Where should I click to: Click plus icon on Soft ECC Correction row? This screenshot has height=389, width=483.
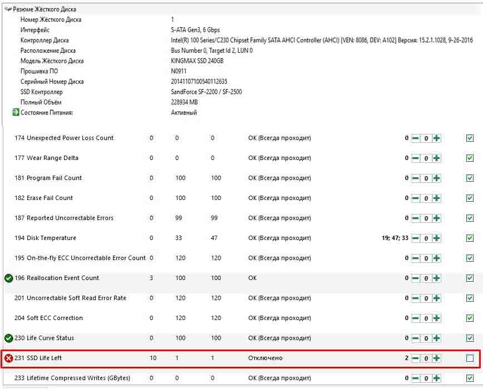click(x=436, y=318)
